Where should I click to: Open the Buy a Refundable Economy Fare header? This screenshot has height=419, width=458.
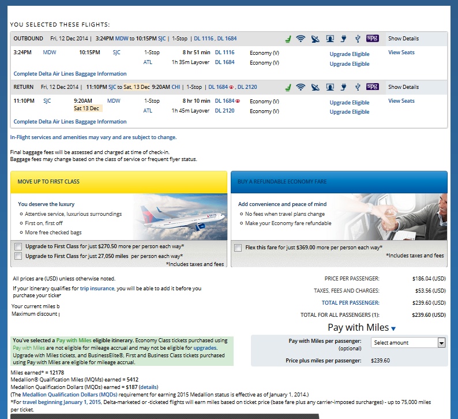coord(339,181)
